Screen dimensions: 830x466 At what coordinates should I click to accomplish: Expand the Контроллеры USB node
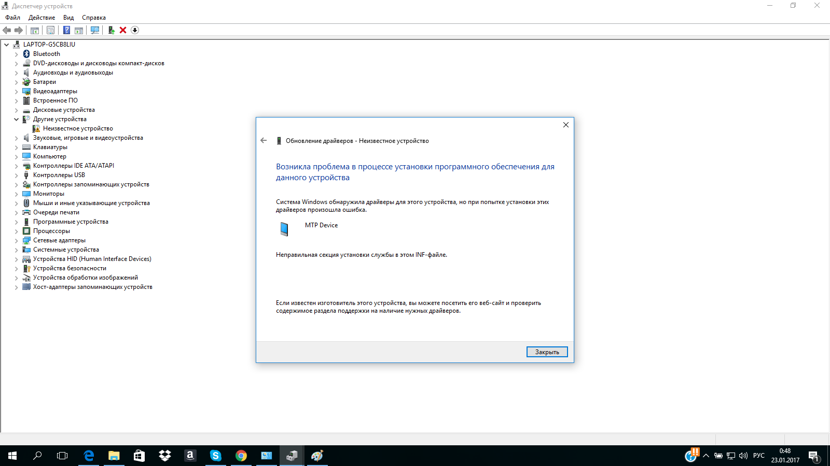(x=16, y=176)
